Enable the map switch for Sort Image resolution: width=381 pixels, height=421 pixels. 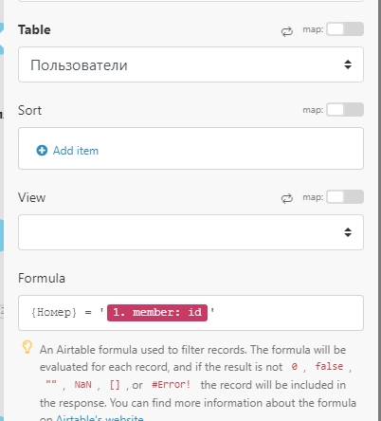coord(345,110)
